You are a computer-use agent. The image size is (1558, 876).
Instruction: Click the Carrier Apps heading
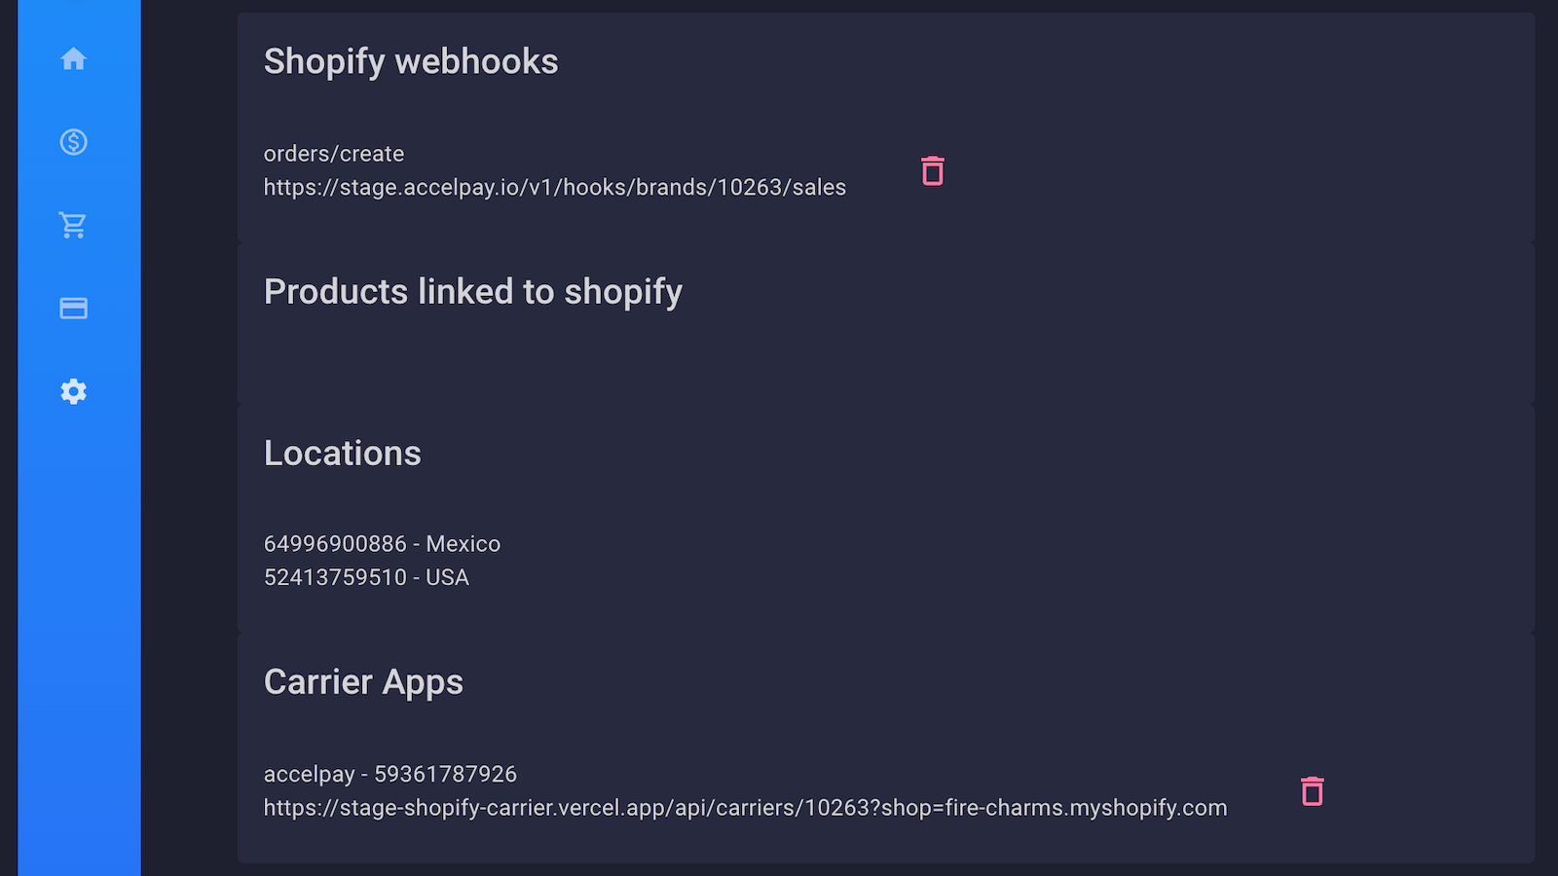click(x=363, y=681)
